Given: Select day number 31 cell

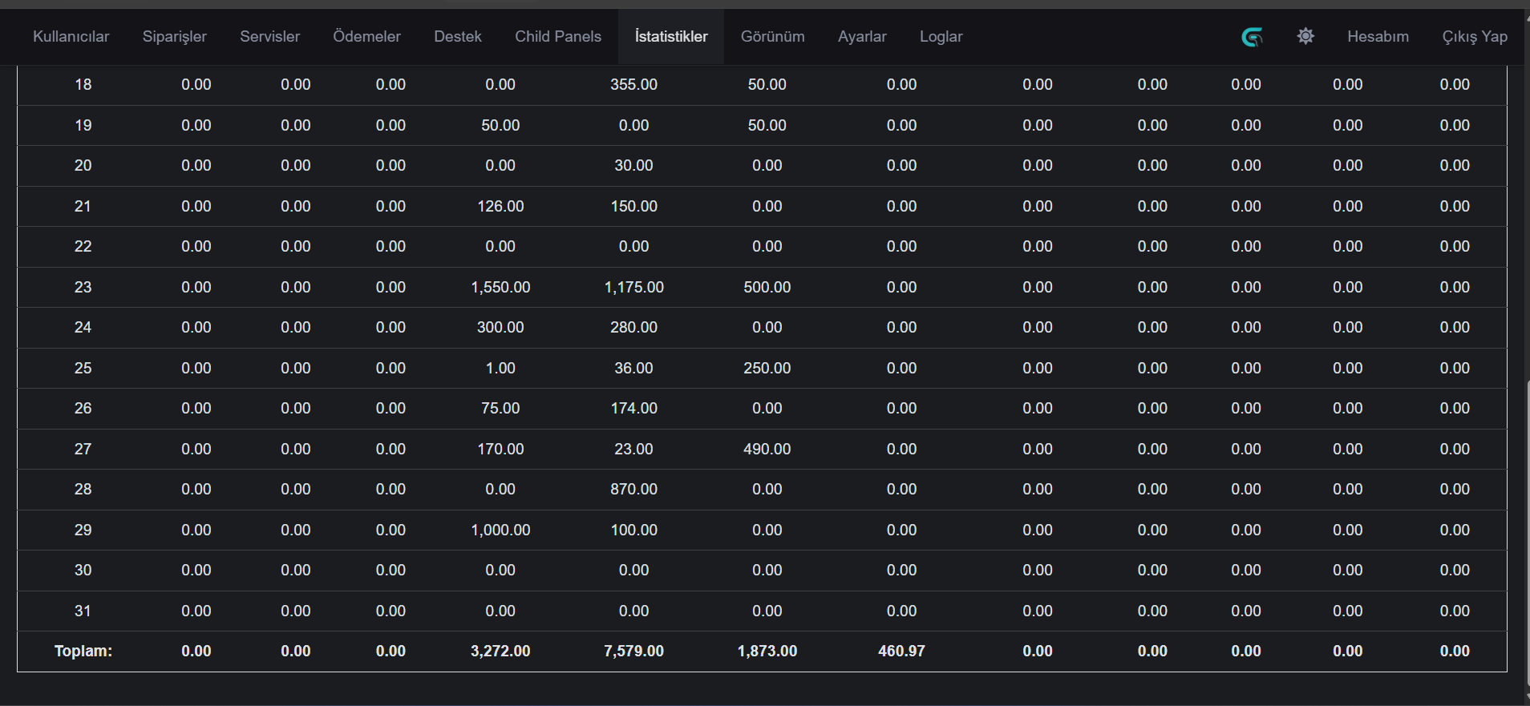Looking at the screenshot, I should tap(83, 611).
